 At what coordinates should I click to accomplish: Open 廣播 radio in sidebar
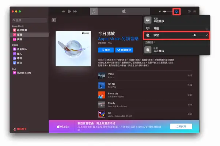pyautogui.click(x=29, y=39)
